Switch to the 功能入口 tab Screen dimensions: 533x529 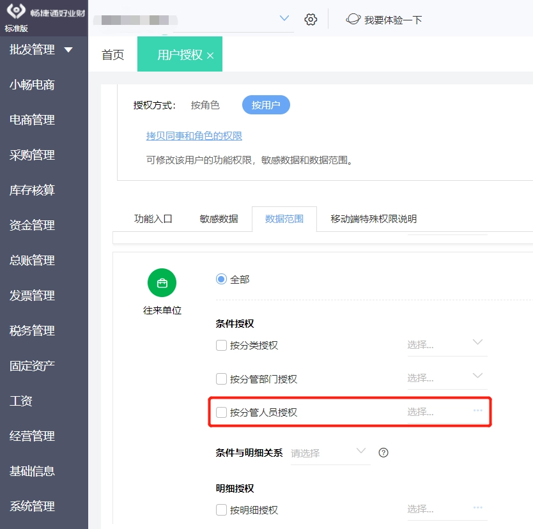click(x=153, y=218)
